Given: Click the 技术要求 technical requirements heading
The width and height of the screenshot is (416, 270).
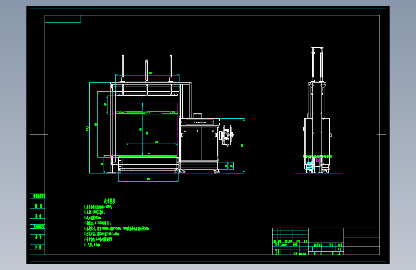Looking at the screenshot, I should (109, 201).
